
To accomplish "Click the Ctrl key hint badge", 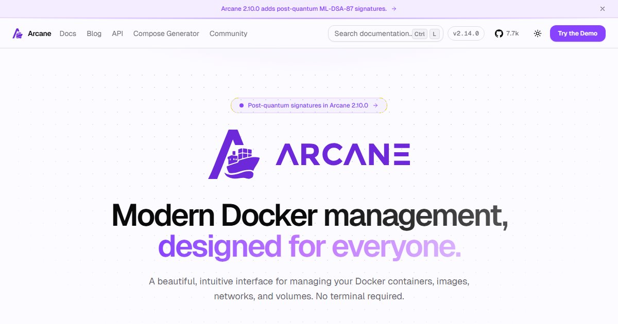I will point(420,34).
